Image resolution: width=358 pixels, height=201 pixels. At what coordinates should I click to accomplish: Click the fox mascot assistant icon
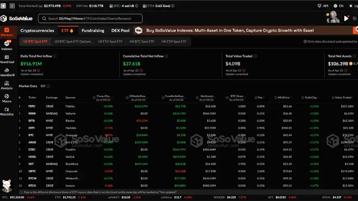click(6, 186)
